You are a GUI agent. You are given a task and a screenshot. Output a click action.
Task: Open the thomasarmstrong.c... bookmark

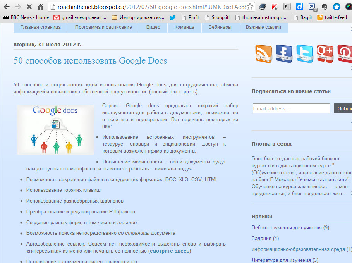click(261, 17)
